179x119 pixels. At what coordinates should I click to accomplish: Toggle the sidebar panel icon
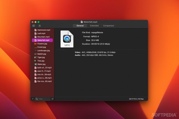point(34,26)
